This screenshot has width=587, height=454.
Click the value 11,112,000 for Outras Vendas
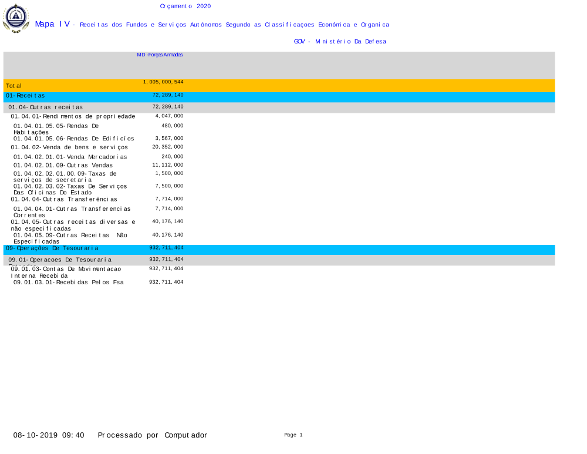click(168, 165)
